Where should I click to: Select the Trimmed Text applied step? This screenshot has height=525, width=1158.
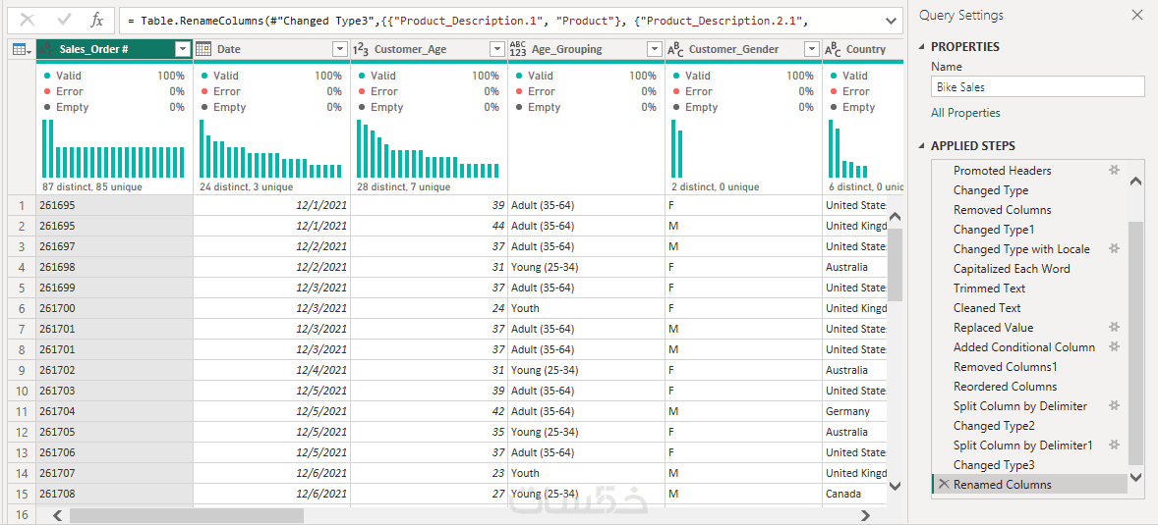pos(989,289)
